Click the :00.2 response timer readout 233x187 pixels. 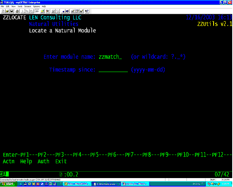[x=71, y=174]
